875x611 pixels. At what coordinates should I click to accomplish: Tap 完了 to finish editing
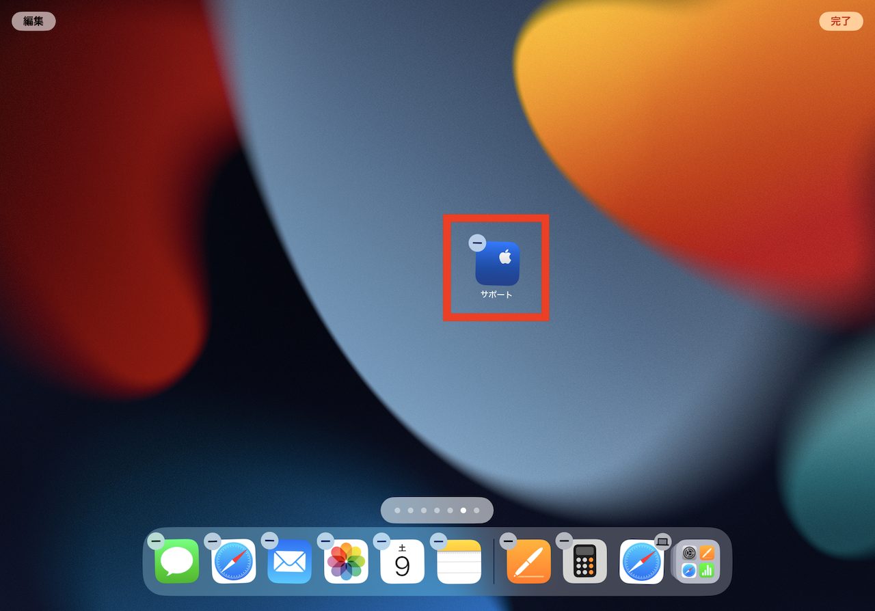[841, 21]
